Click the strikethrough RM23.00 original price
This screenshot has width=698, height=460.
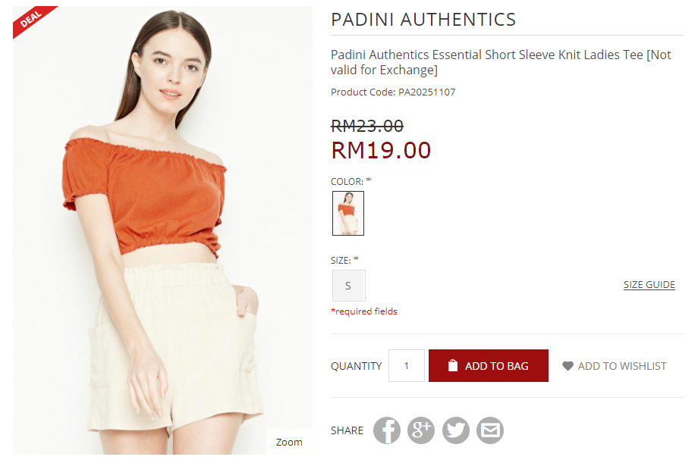pos(367,126)
